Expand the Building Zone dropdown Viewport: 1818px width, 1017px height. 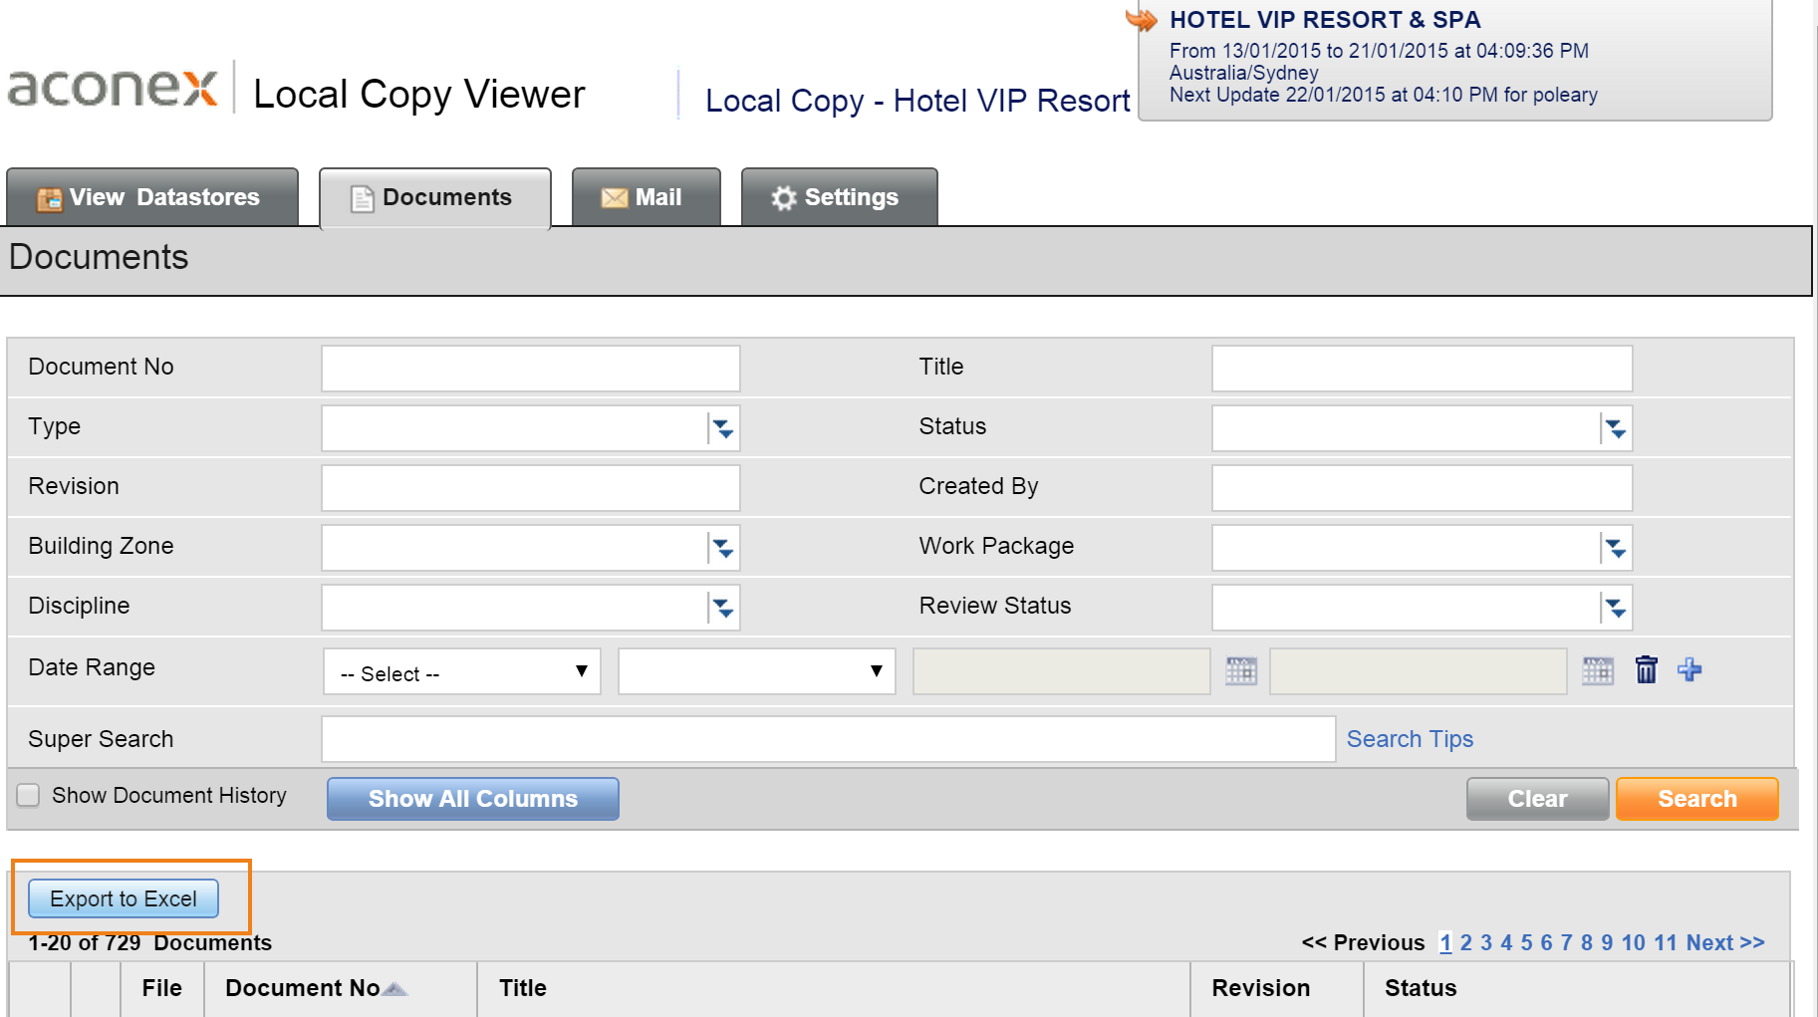(x=722, y=548)
